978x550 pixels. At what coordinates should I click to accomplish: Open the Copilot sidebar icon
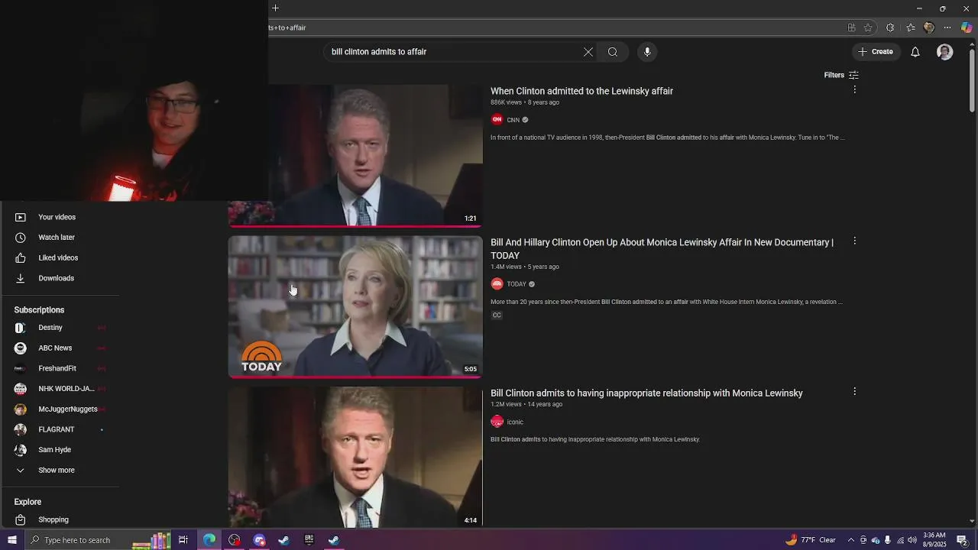[x=967, y=27]
